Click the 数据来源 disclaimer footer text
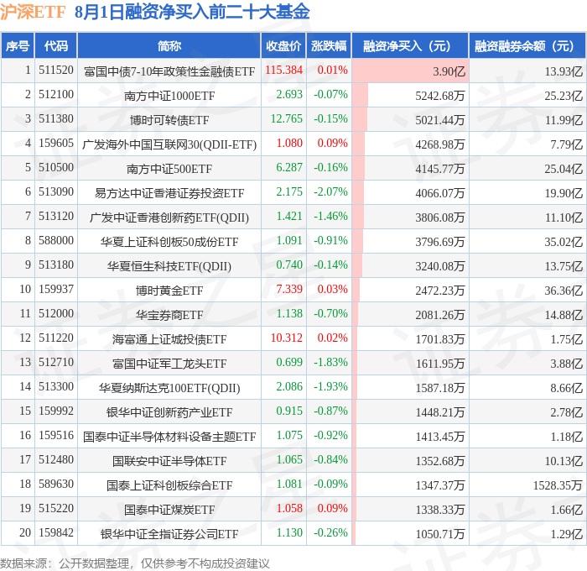Viewport: 587px width, 571px height. [x=135, y=563]
